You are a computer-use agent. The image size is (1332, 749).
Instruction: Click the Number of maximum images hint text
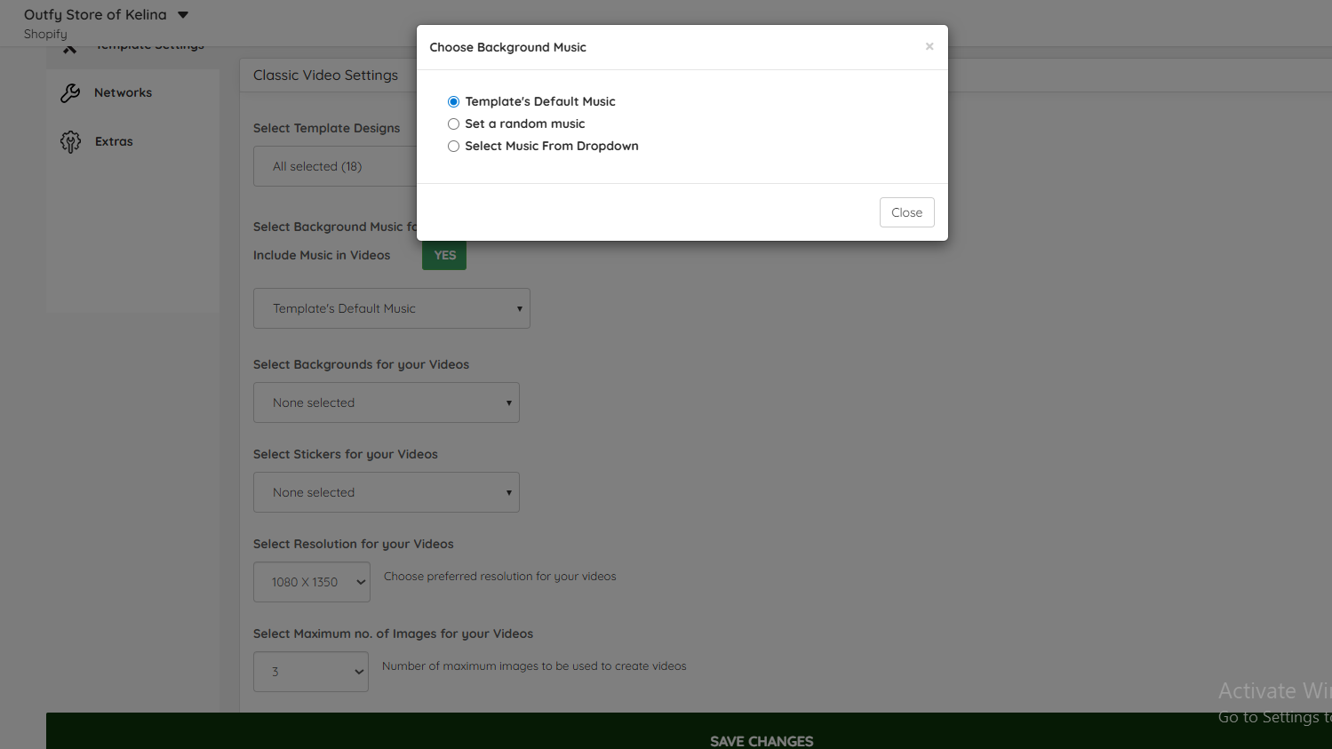click(534, 666)
